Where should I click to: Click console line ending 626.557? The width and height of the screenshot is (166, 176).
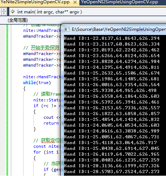coord(112,108)
